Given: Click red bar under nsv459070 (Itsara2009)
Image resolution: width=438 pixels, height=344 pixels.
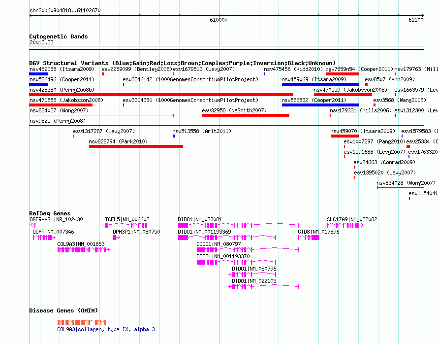Looking at the screenshot, I should click(x=344, y=136).
